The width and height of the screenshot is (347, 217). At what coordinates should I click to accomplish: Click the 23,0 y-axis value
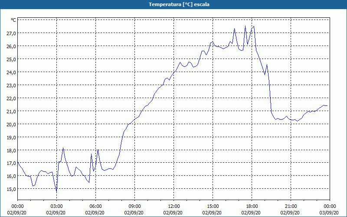pyautogui.click(x=11, y=85)
